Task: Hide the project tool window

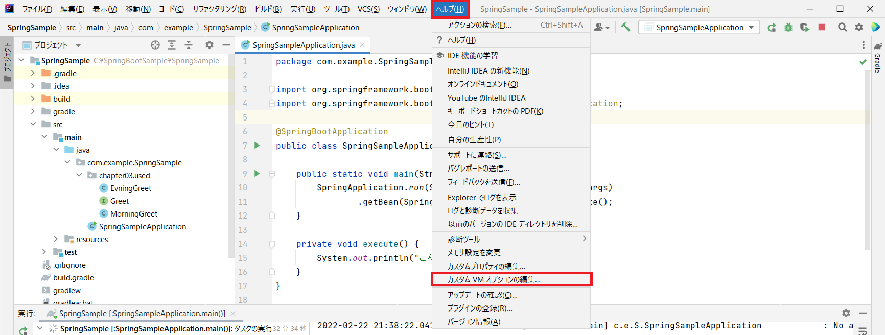Action: coord(226,45)
